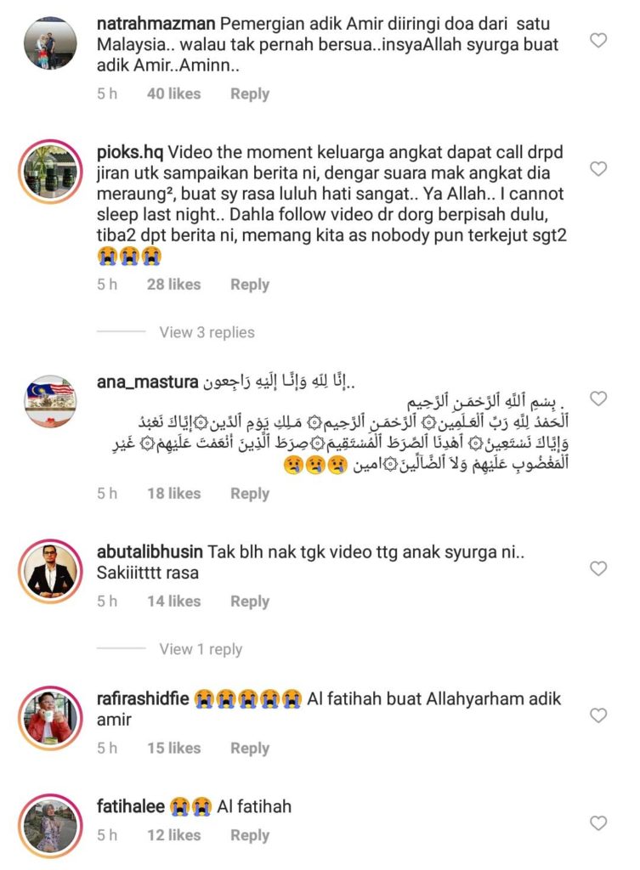Reply to ana_mastura's comment
The width and height of the screenshot is (640, 870).
click(250, 494)
